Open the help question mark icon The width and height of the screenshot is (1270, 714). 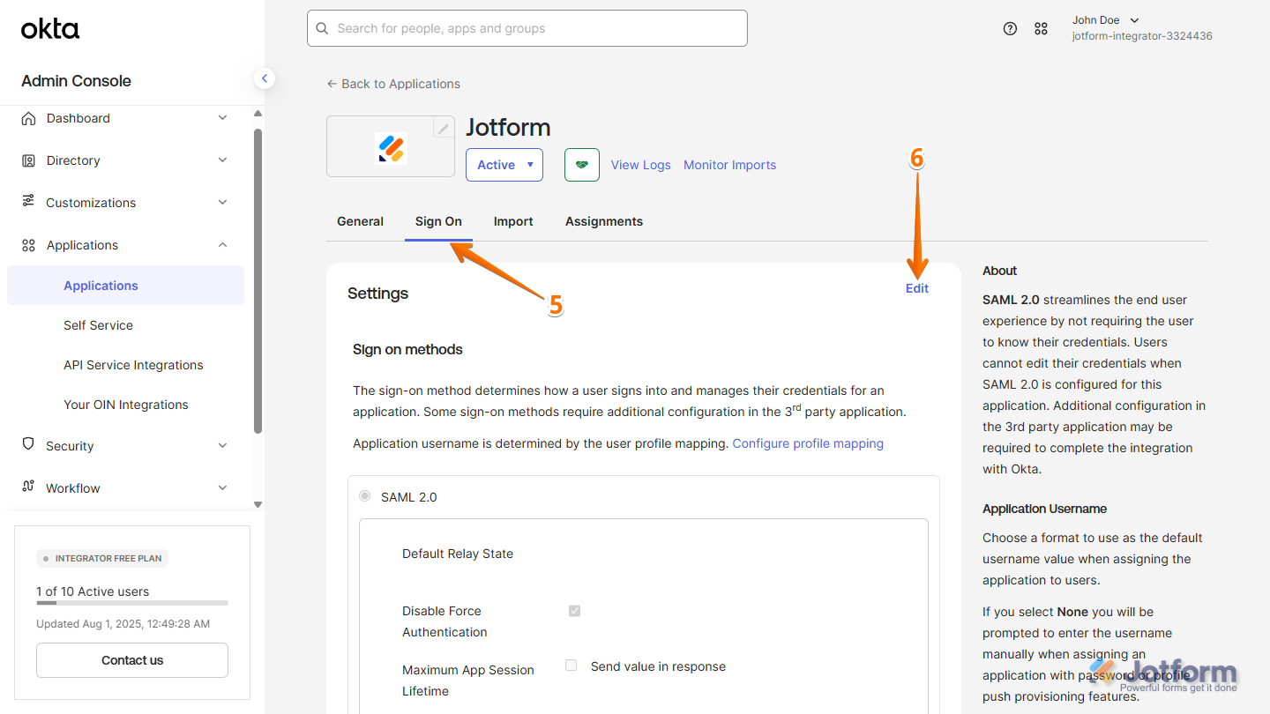point(1011,28)
